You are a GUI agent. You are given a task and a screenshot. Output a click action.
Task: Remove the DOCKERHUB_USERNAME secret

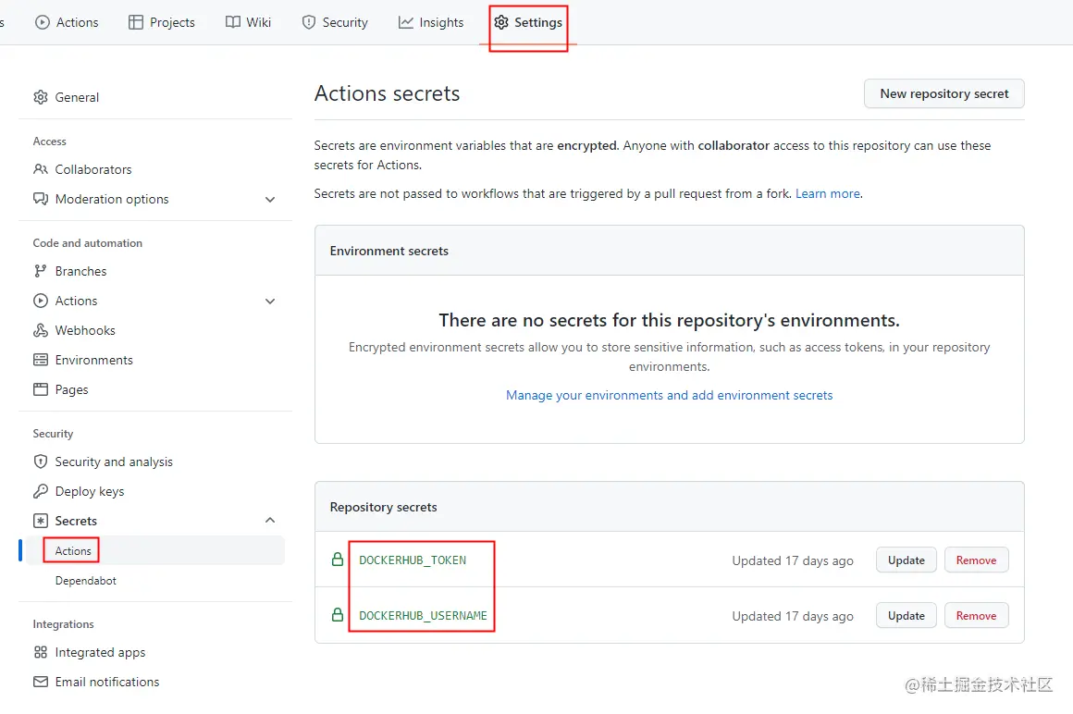click(x=976, y=615)
